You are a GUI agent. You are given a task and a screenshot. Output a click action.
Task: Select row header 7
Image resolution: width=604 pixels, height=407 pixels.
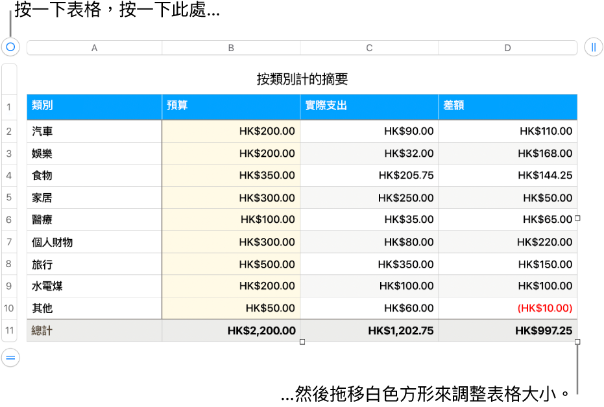pyautogui.click(x=9, y=242)
